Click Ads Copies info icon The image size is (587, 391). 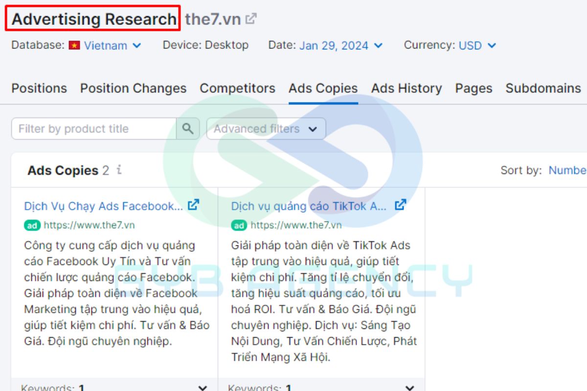pos(119,170)
